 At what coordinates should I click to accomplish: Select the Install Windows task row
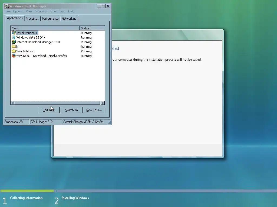pyautogui.click(x=58, y=33)
